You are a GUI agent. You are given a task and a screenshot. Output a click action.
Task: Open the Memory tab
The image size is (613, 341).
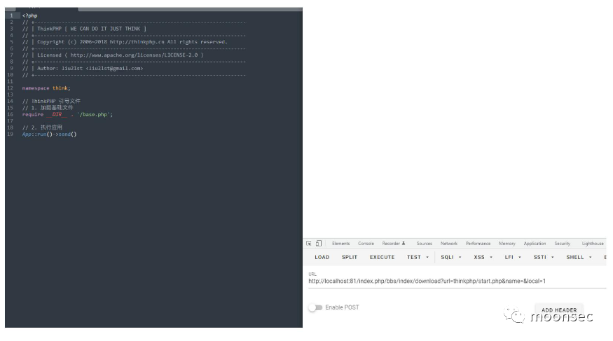click(507, 244)
